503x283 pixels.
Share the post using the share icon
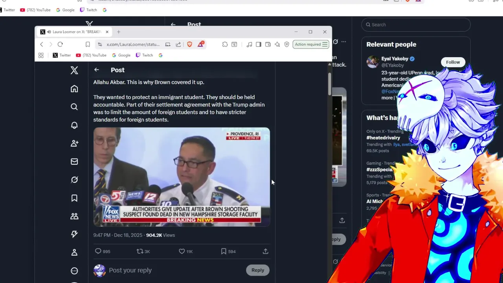(x=266, y=251)
